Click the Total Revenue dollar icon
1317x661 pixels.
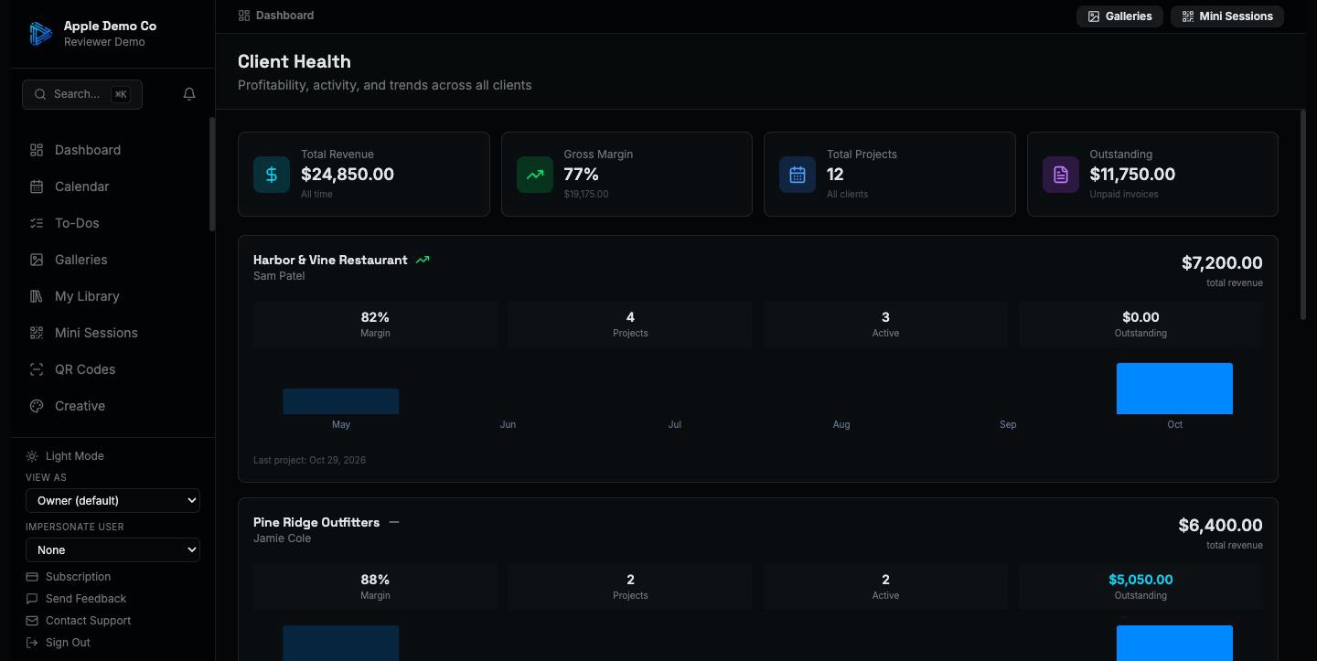pyautogui.click(x=272, y=175)
